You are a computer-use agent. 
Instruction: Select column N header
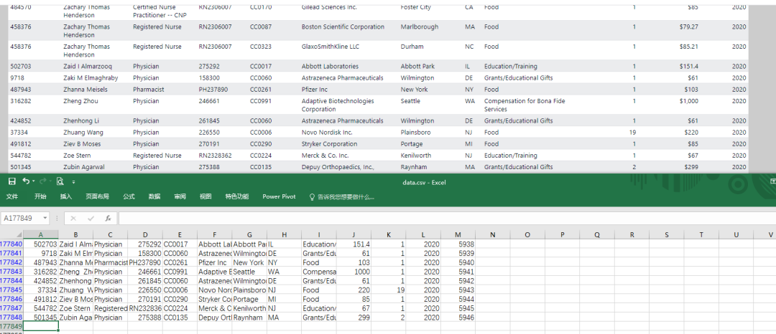coord(492,235)
